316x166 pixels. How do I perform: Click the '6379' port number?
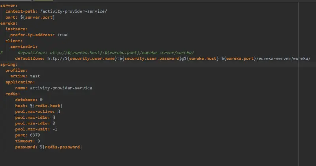point(35,135)
